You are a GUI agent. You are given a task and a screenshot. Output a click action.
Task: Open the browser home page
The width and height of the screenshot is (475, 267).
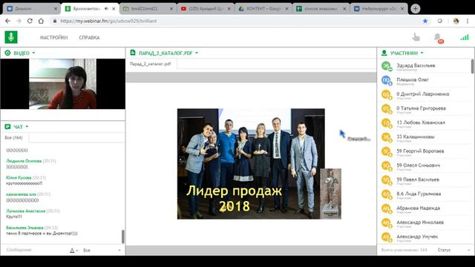(x=41, y=21)
